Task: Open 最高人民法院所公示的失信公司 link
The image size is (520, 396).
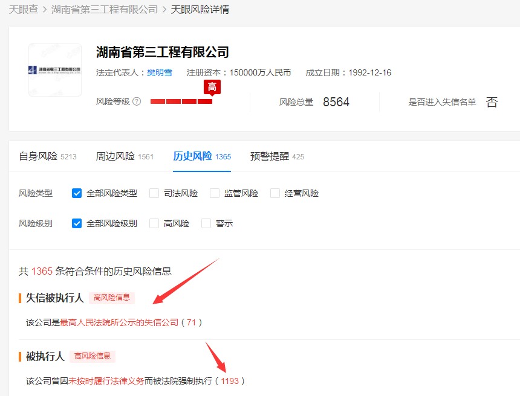Action: [x=119, y=322]
